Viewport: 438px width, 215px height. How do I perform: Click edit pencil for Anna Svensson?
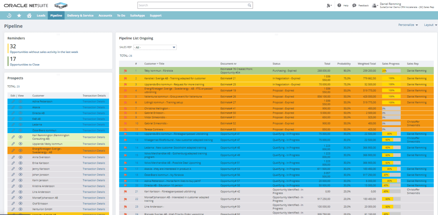pyautogui.click(x=13, y=157)
